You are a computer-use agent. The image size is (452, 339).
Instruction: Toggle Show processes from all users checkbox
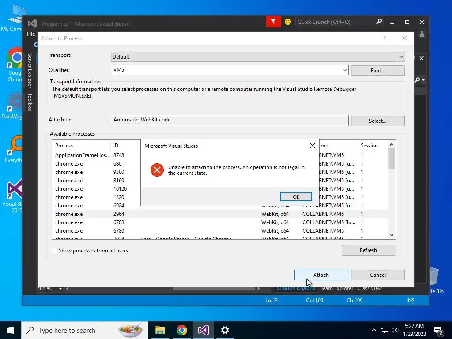click(54, 251)
